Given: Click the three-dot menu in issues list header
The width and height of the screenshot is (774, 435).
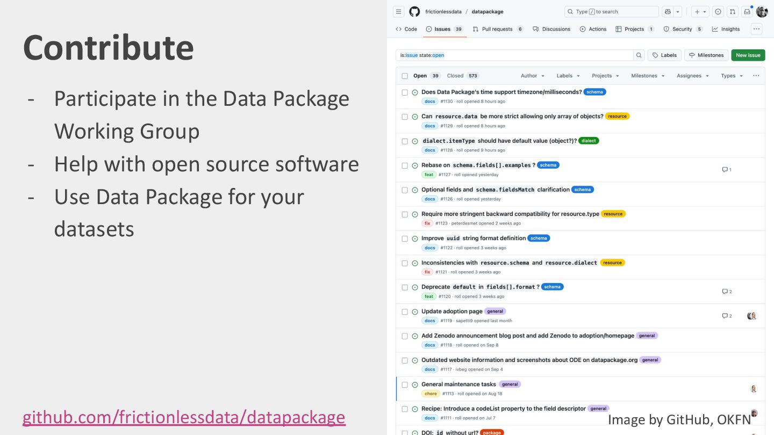Looking at the screenshot, I should click(756, 76).
